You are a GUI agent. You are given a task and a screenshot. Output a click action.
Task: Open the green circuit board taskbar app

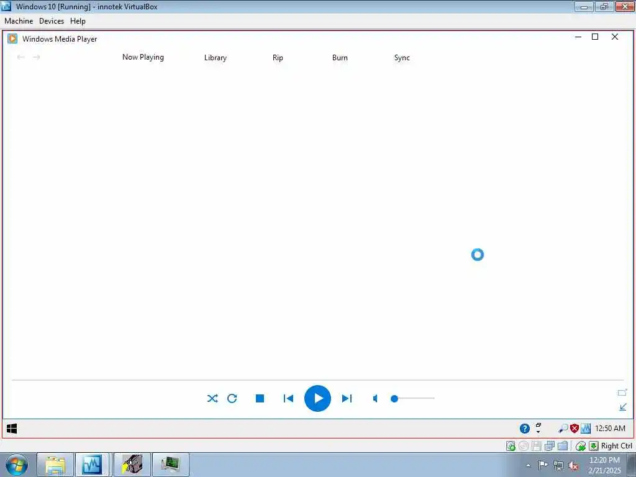(x=170, y=465)
